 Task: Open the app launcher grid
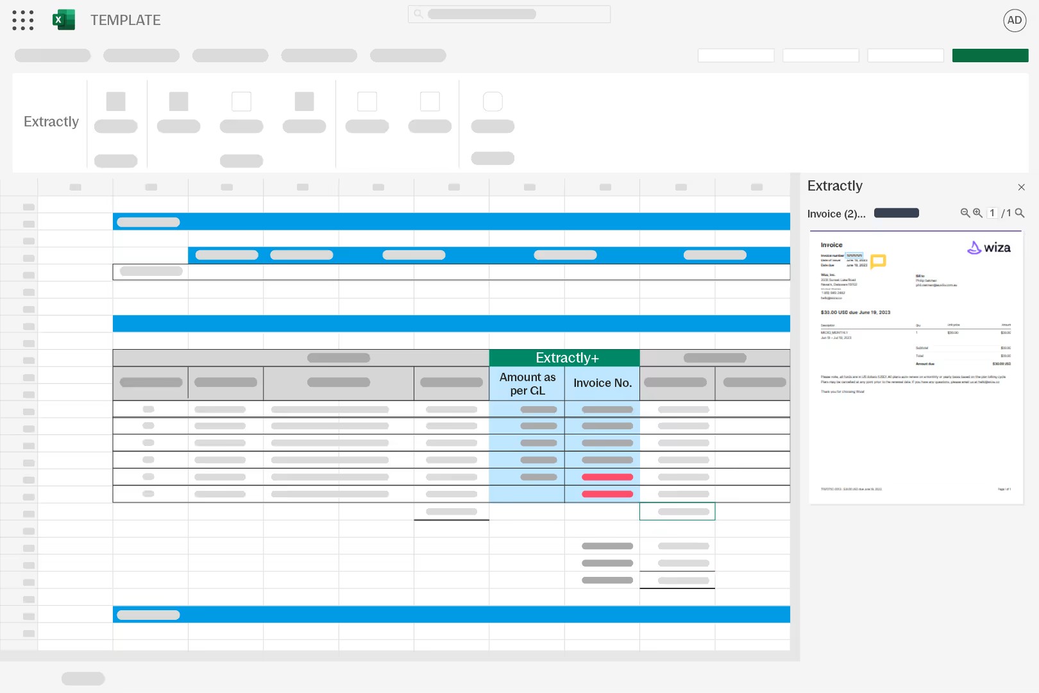[x=22, y=20]
